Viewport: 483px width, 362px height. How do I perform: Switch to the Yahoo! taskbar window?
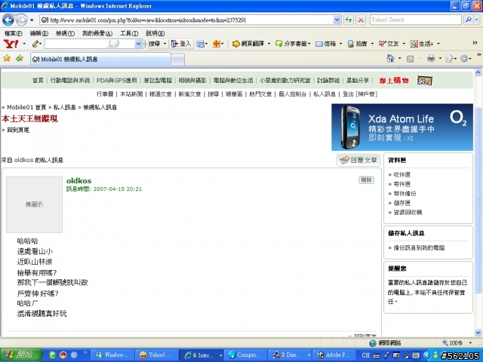156,355
